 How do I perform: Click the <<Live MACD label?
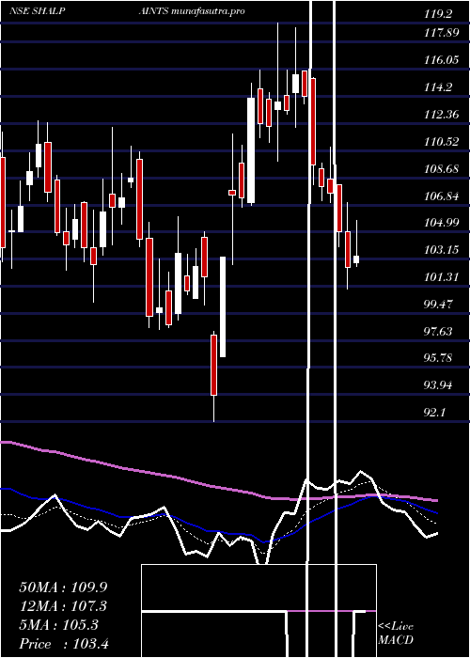coord(396,634)
